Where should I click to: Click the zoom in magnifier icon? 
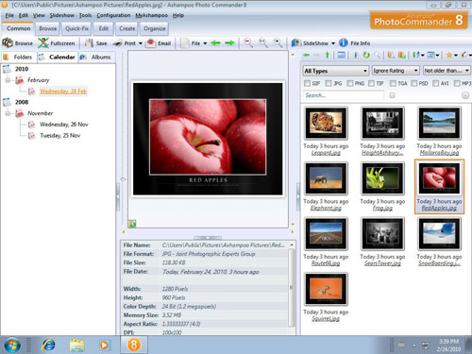click(x=278, y=42)
